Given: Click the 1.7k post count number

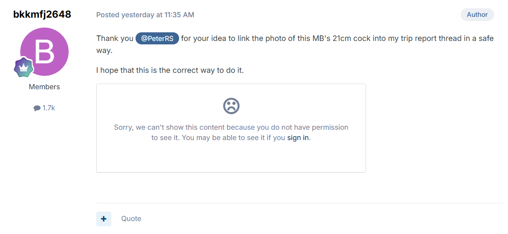Looking at the screenshot, I should [x=49, y=108].
